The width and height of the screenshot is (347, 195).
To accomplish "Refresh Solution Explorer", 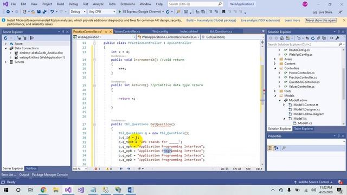I will pyautogui.click(x=313, y=38).
